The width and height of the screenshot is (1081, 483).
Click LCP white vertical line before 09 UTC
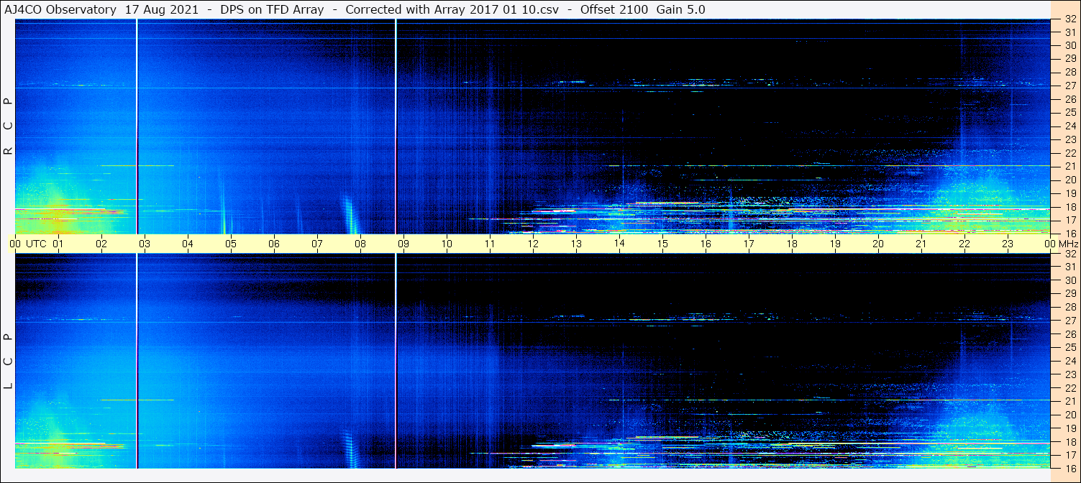click(x=396, y=361)
